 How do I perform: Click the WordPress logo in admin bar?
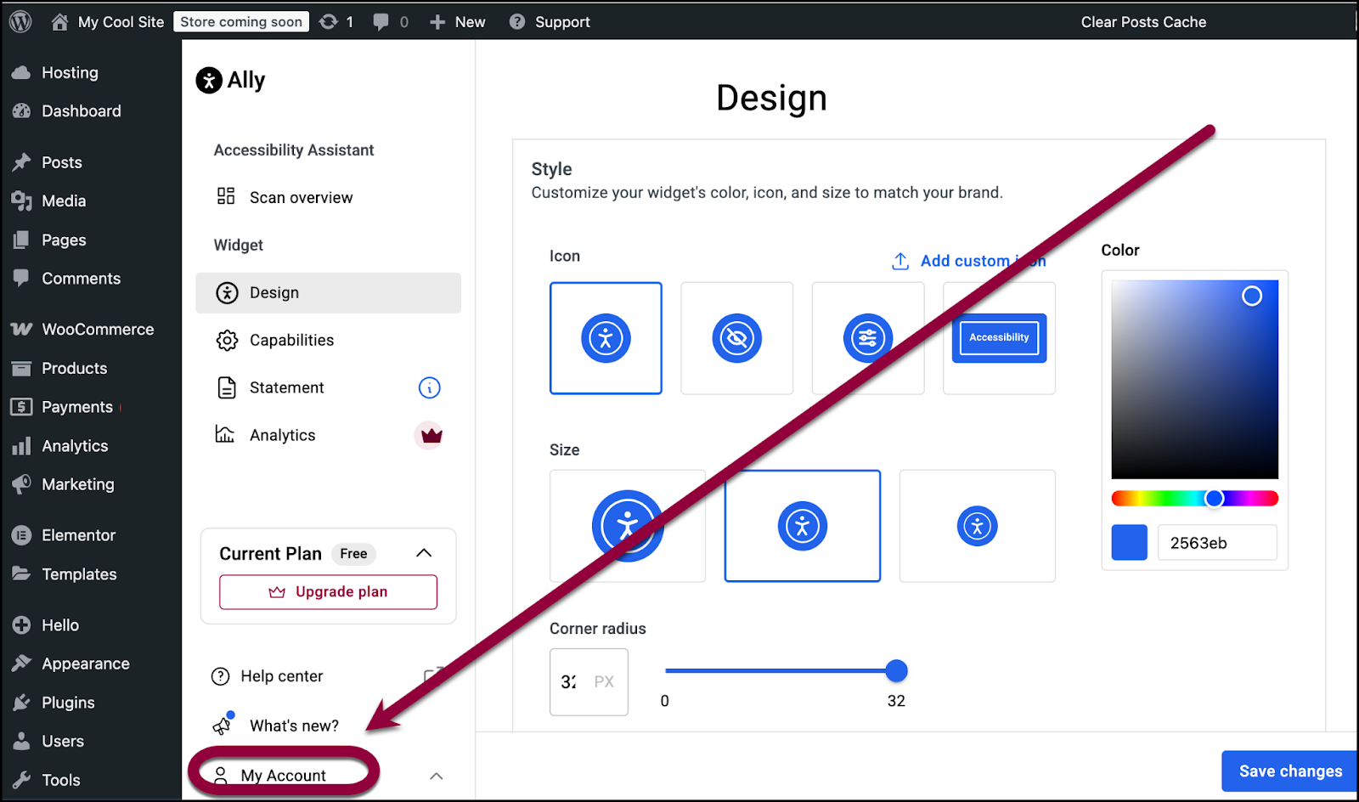coord(20,21)
